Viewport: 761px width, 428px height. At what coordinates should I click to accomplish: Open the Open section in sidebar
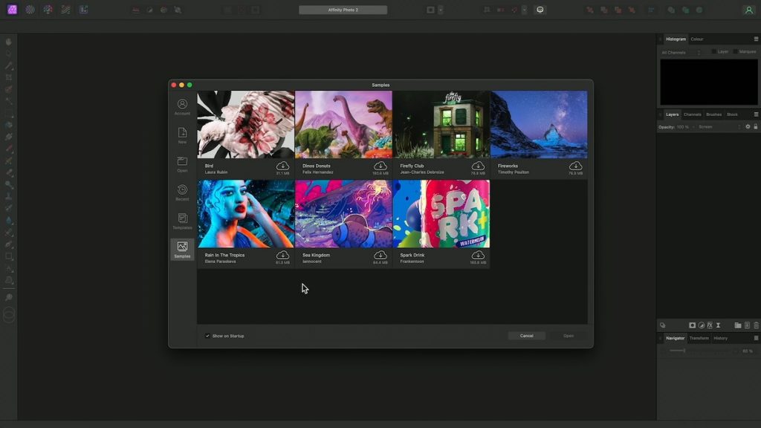(x=182, y=164)
